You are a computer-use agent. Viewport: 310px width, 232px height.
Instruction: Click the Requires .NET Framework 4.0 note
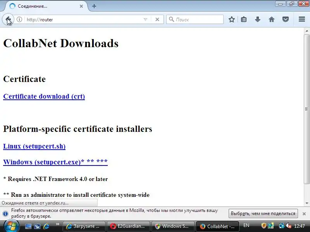point(55,179)
